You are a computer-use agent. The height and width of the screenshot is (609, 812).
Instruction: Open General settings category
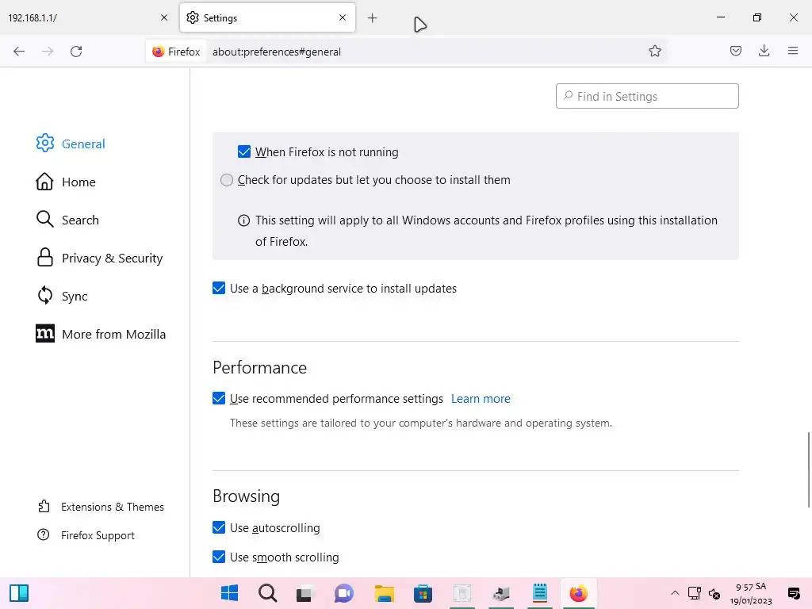[x=71, y=144]
